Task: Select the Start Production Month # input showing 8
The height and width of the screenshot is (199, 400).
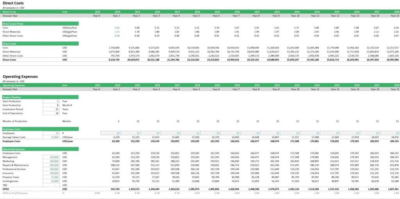Action: coord(51,105)
